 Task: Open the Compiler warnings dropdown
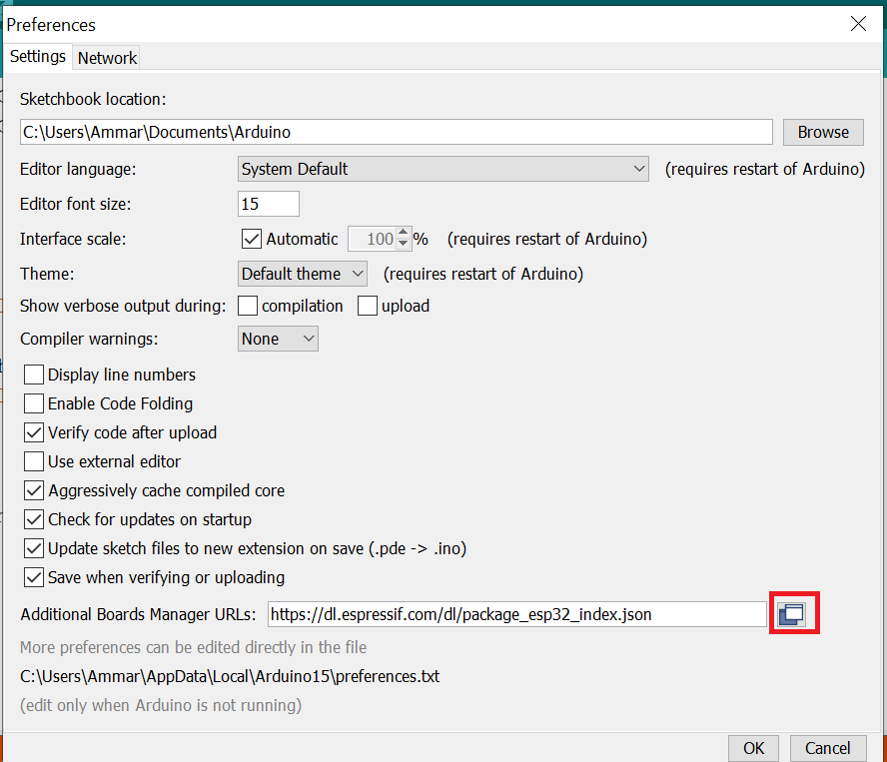(x=278, y=339)
